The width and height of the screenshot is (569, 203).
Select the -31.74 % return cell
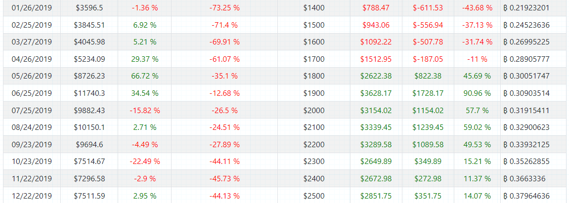coord(477,42)
